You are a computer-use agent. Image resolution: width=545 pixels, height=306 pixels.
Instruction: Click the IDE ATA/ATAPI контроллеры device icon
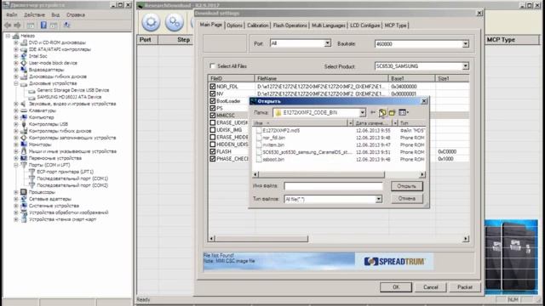tap(24, 49)
